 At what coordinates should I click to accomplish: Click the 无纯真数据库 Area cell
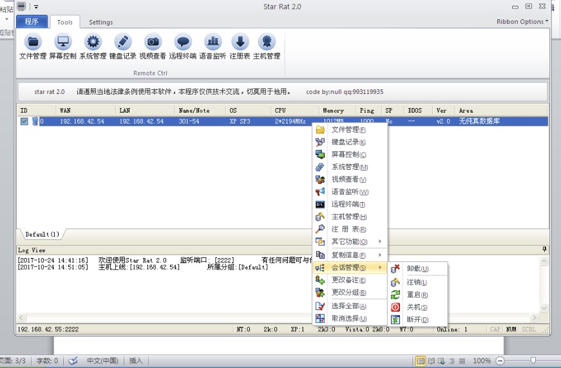pos(479,122)
